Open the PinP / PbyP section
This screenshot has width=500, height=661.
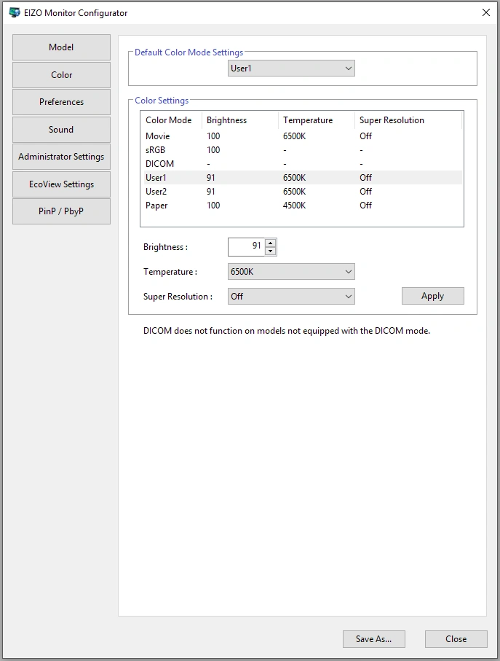coord(61,211)
